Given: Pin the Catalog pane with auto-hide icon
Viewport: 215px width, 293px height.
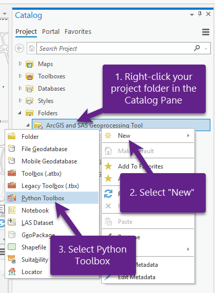Looking at the screenshot, I should point(200,14).
